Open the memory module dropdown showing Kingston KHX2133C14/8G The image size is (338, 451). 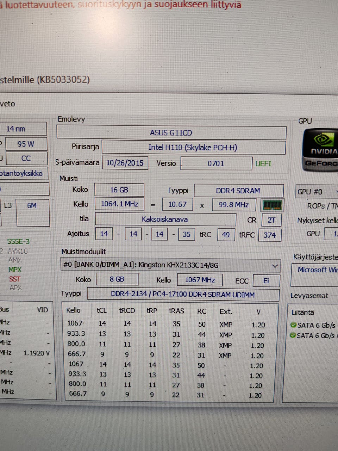(170, 265)
